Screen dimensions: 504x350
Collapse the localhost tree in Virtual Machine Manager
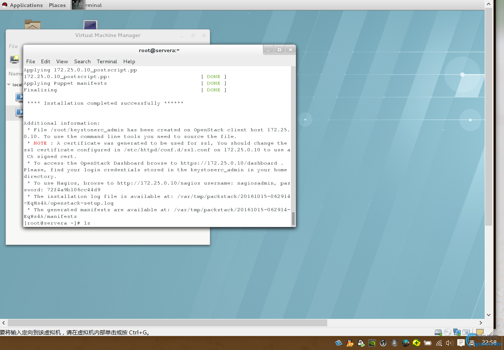click(9, 85)
